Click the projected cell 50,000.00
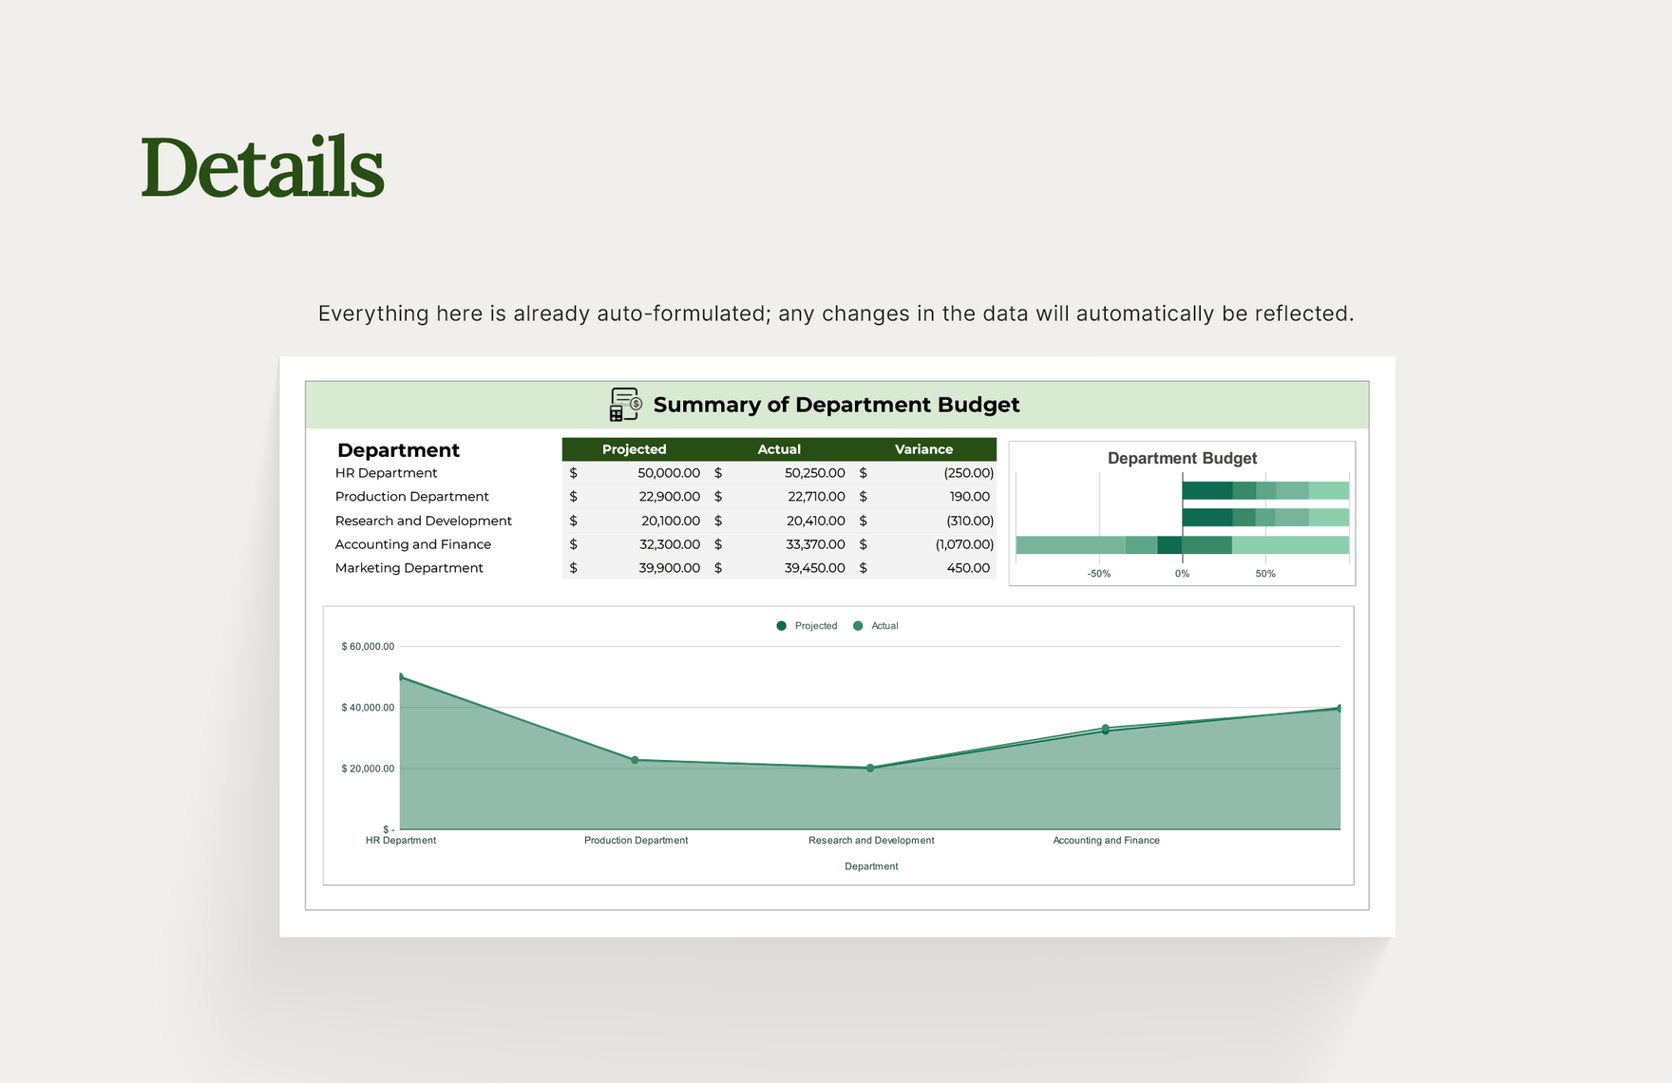This screenshot has height=1083, width=1672. [x=669, y=473]
